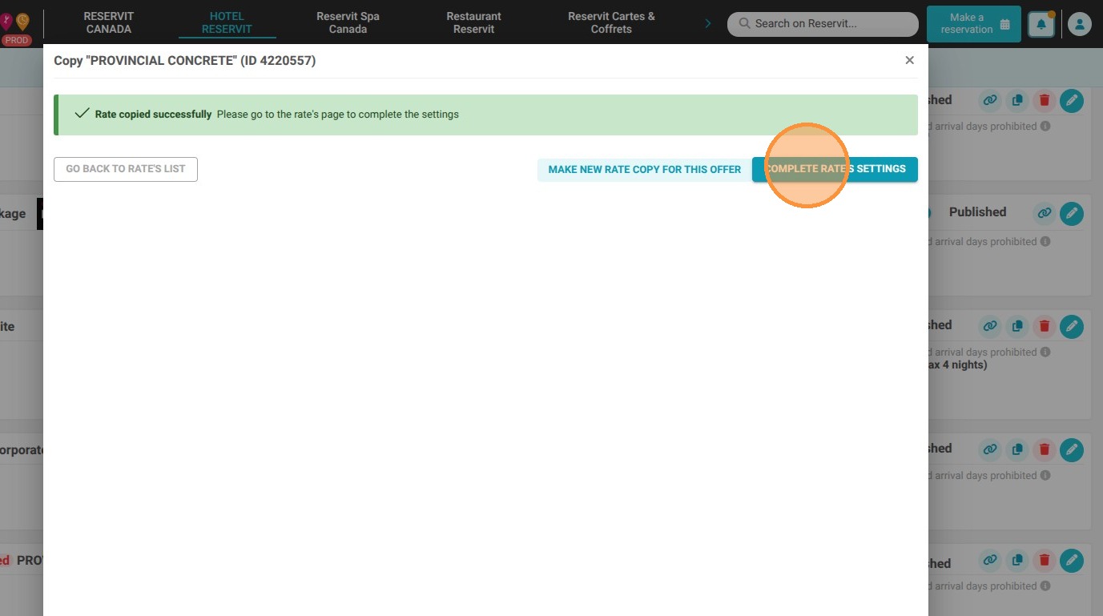Image resolution: width=1103 pixels, height=616 pixels.
Task: Click the 'Rate copied successfully' message text
Action: point(153,115)
